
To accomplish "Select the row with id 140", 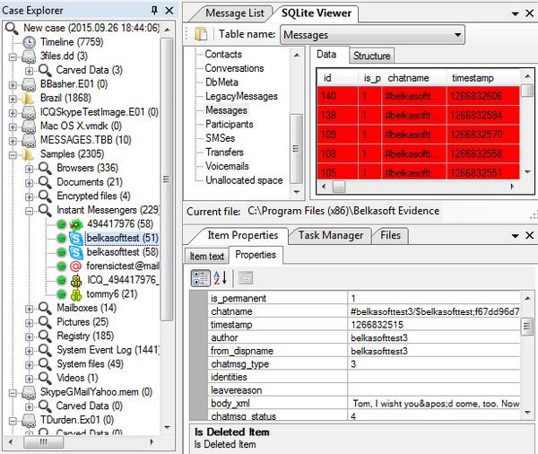I will [x=418, y=96].
